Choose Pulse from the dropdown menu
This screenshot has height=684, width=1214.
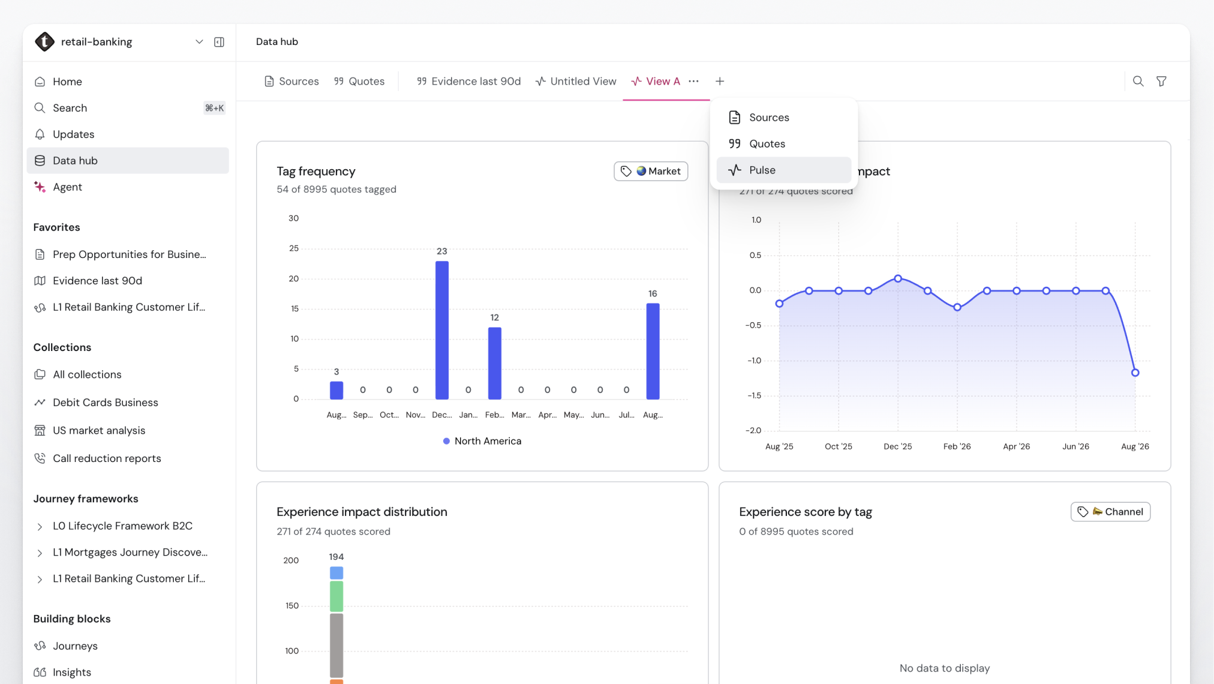(783, 170)
